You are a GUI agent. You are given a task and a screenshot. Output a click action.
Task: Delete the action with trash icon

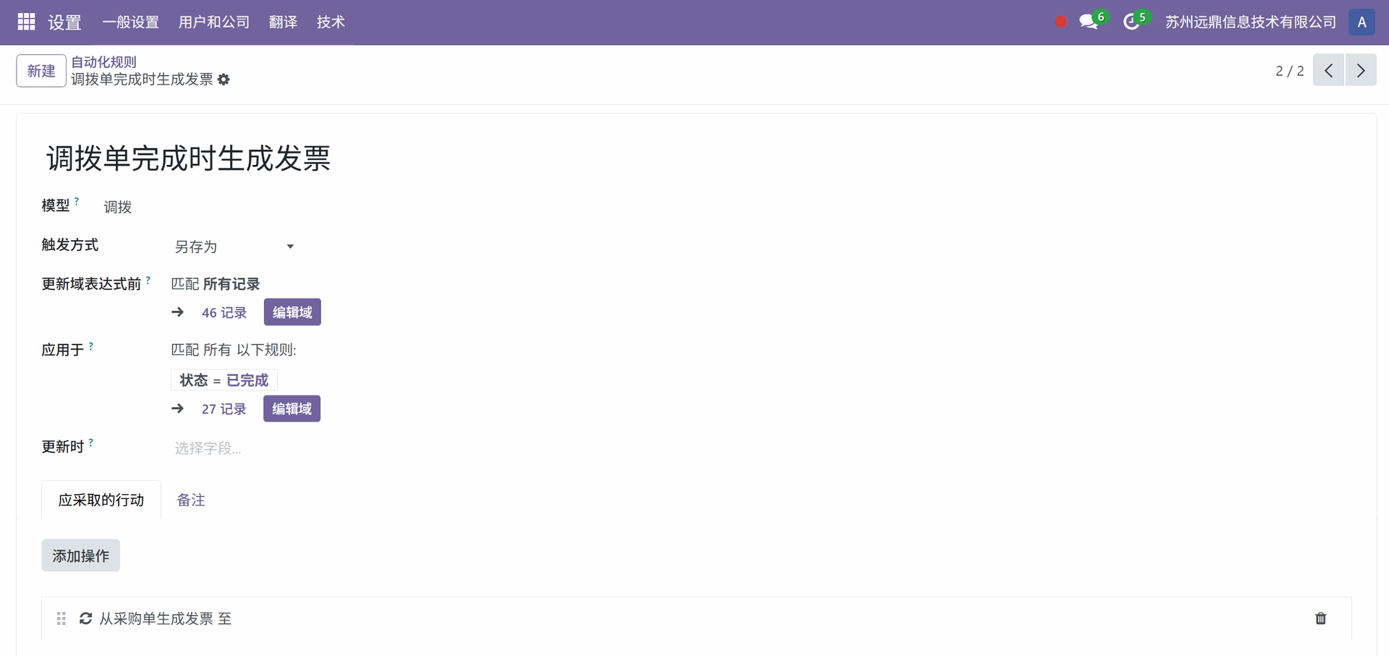[x=1320, y=618]
